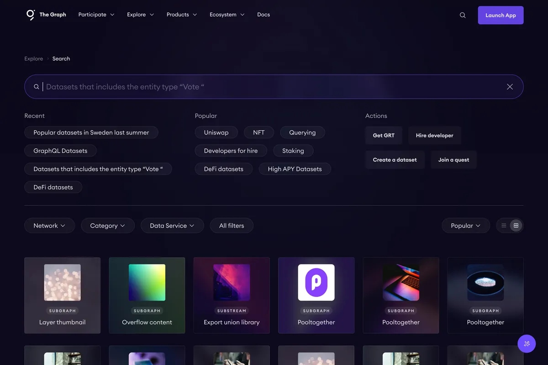Open the Layer thumbnail subgraph card
This screenshot has width=548, height=365.
[x=62, y=295]
